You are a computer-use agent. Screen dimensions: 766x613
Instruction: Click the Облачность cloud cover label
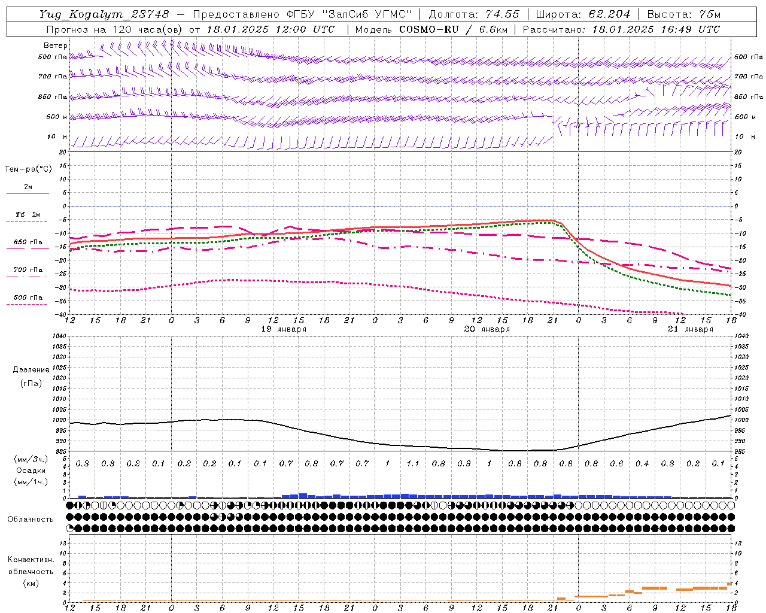pos(31,520)
